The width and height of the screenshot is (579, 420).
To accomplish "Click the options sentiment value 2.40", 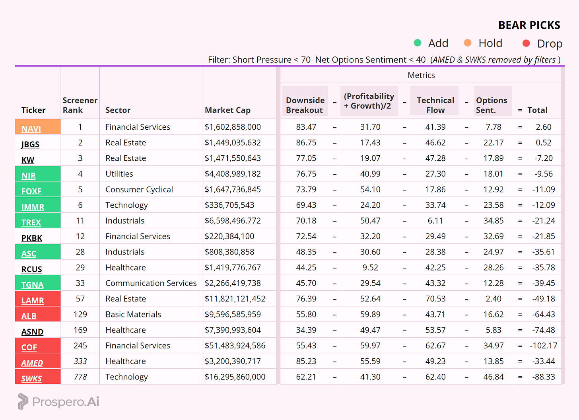I will 493,299.
